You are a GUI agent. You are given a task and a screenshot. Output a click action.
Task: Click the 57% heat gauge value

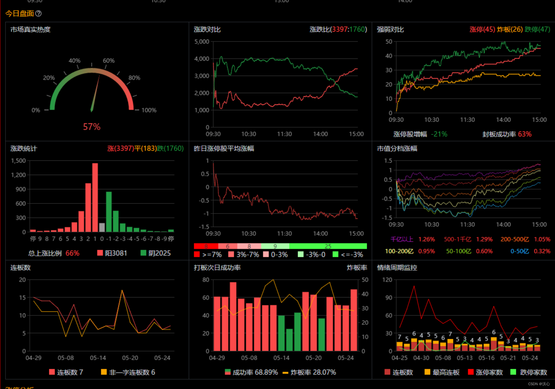coord(91,127)
